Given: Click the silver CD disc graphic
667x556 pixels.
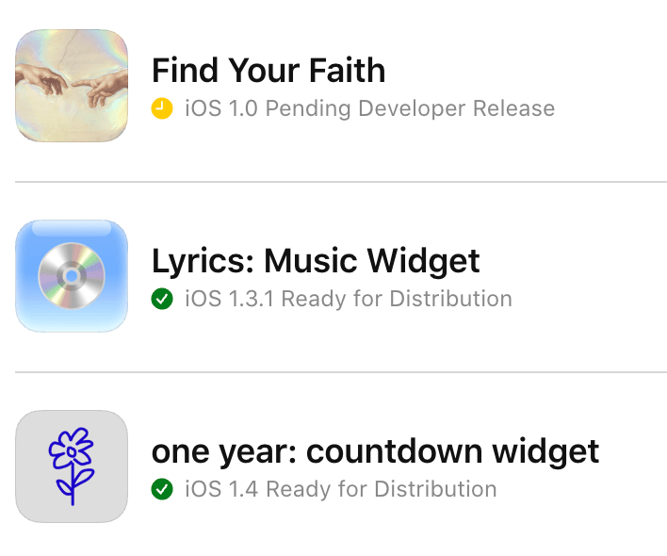Looking at the screenshot, I should pyautogui.click(x=72, y=277).
